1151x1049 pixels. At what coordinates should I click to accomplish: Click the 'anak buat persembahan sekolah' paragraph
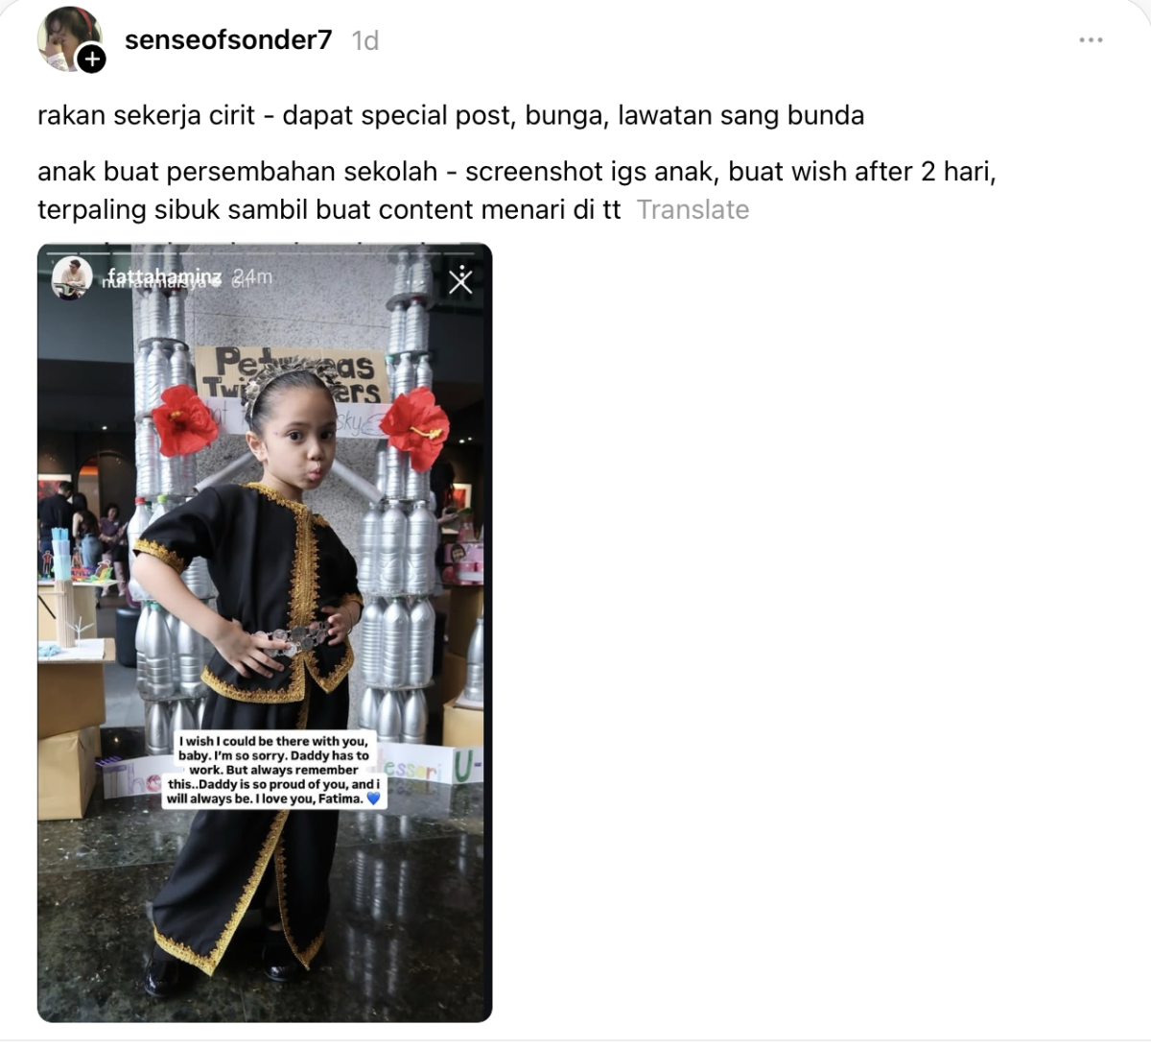[x=517, y=190]
